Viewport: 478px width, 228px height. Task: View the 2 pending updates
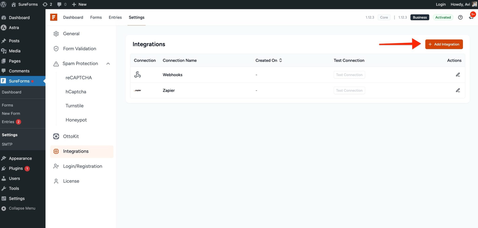pyautogui.click(x=47, y=4)
